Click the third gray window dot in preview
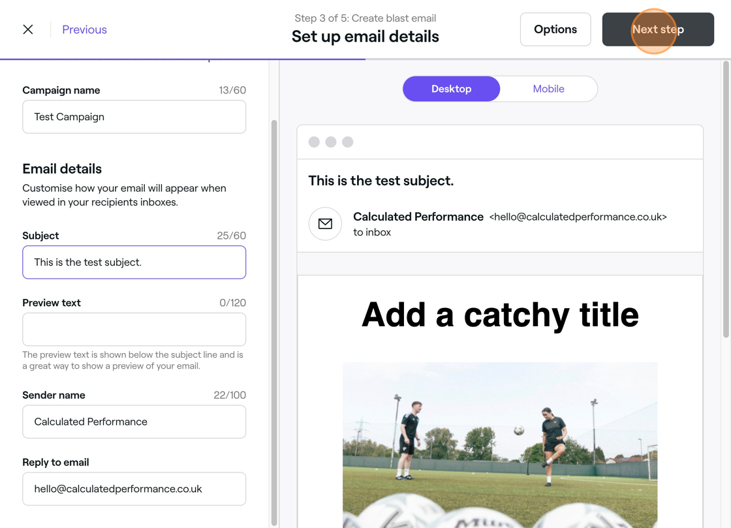 [347, 142]
